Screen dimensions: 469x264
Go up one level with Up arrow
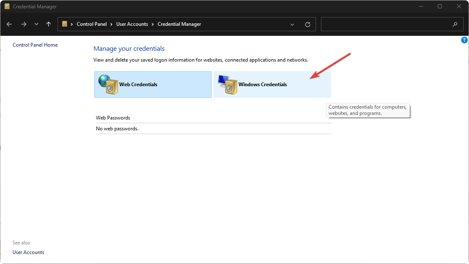coord(49,24)
